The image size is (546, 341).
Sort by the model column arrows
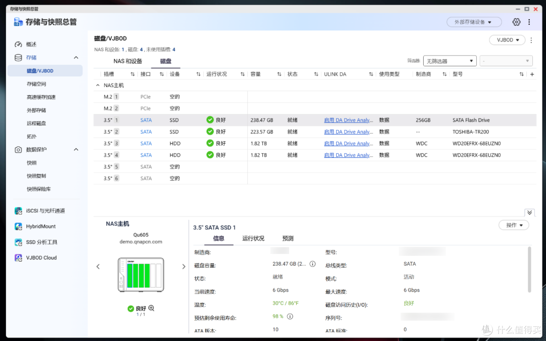coord(521,74)
